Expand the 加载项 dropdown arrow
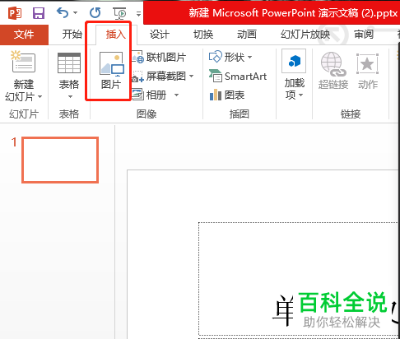The image size is (400, 339). coord(300,95)
